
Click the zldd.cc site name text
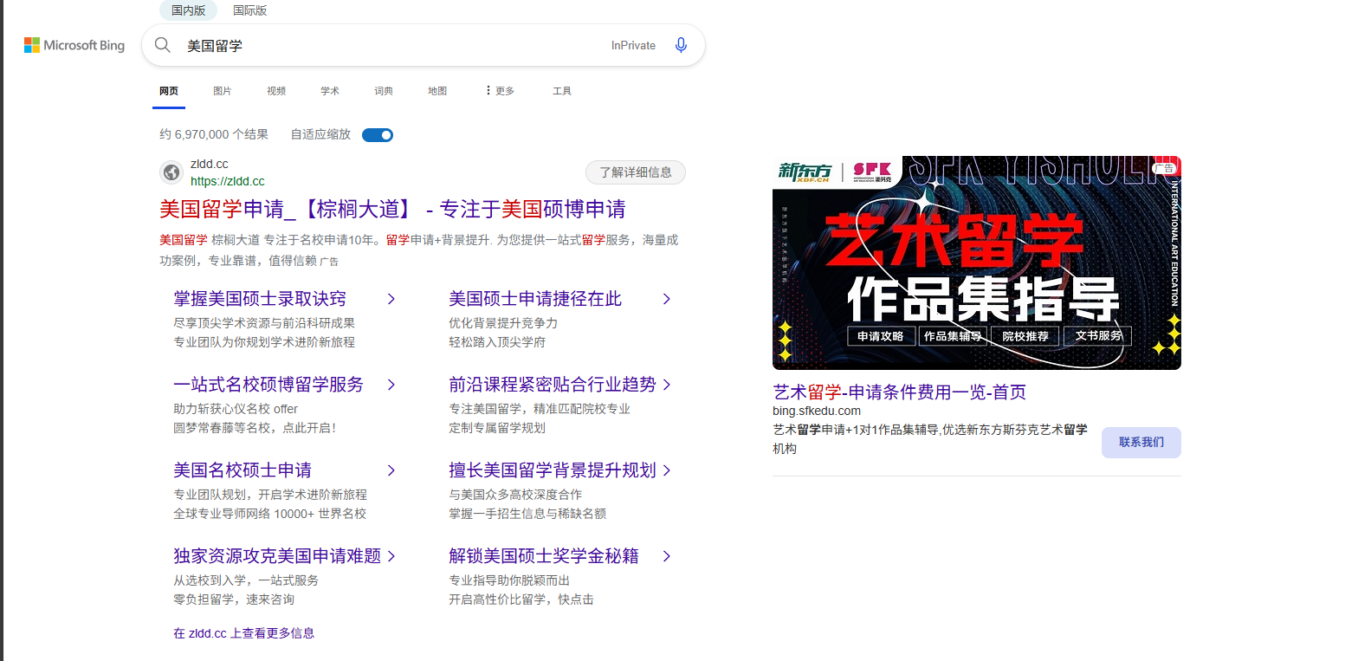[x=210, y=164]
